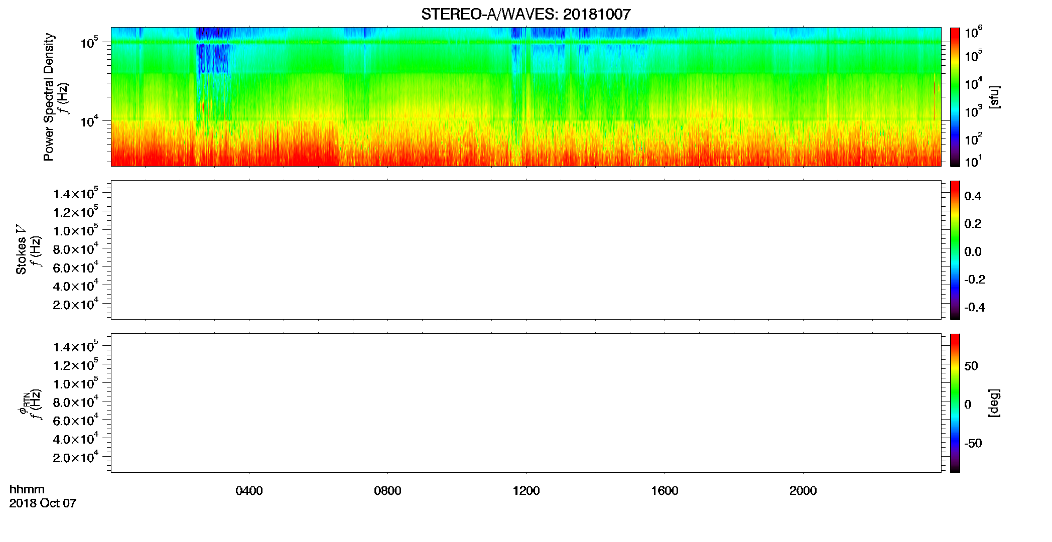Click the empty Stokes V plot panel
This screenshot has height=542, width=1052.
[526, 250]
